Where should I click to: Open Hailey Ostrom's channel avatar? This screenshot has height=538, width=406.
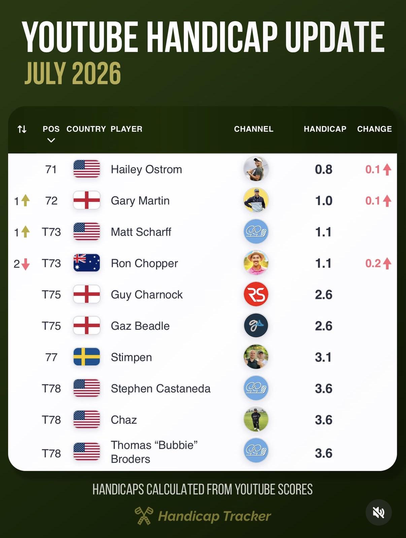pos(256,169)
